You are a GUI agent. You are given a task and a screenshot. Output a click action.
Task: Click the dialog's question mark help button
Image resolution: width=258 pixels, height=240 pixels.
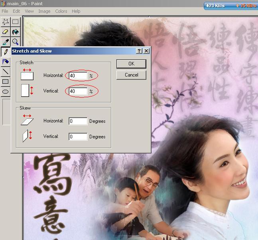point(139,51)
